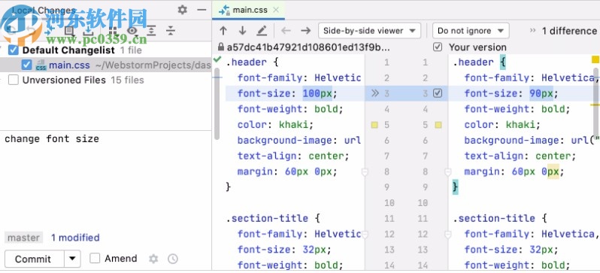Toggle line 3 change inclusion checkbox
The image size is (600, 273).
[x=438, y=93]
